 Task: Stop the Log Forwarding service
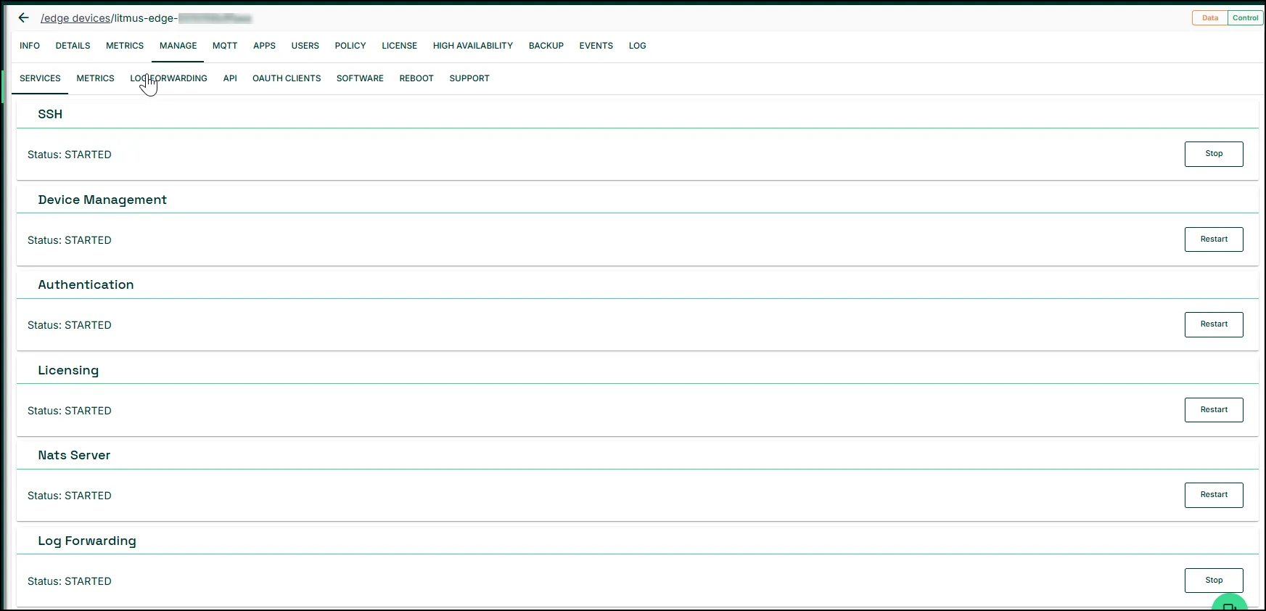coord(1214,581)
